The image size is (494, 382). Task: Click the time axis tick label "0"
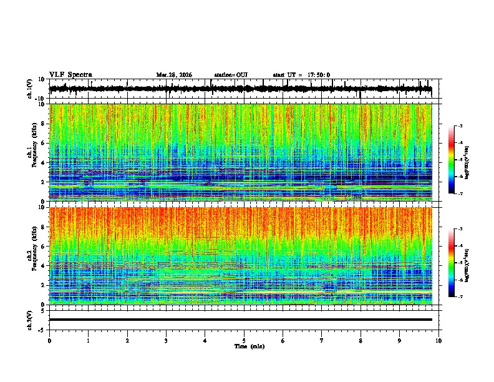tap(49, 341)
